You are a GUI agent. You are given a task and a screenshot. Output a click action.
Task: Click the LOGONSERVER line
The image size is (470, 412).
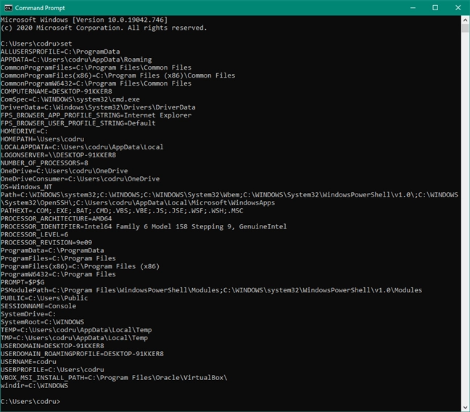click(x=58, y=155)
